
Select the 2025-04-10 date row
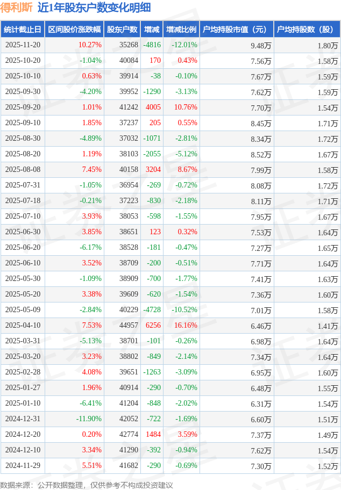click(x=23, y=326)
